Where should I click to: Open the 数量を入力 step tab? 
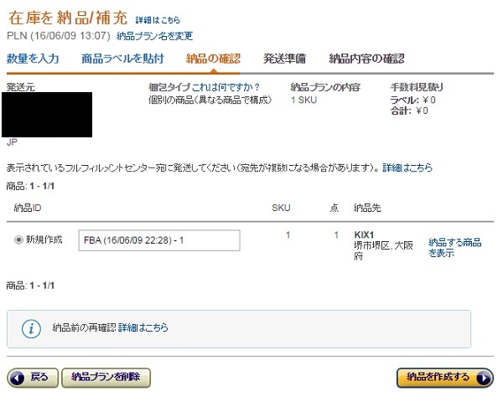coord(33,59)
